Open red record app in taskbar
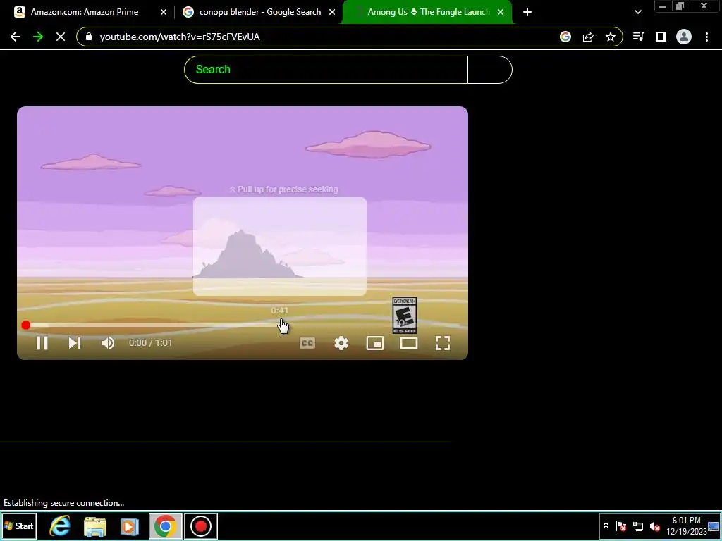The width and height of the screenshot is (722, 541). point(201,526)
